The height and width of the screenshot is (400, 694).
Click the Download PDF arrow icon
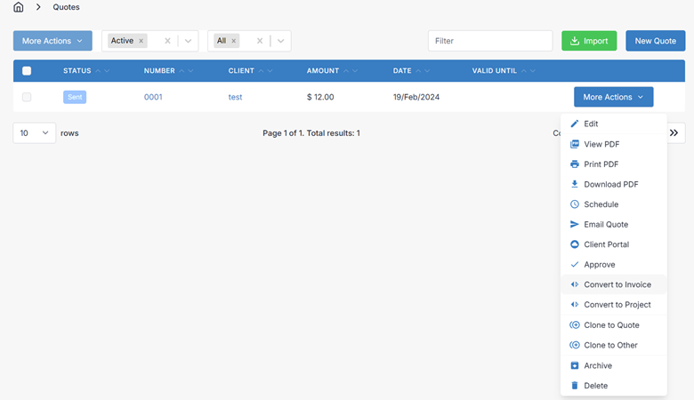(x=575, y=184)
